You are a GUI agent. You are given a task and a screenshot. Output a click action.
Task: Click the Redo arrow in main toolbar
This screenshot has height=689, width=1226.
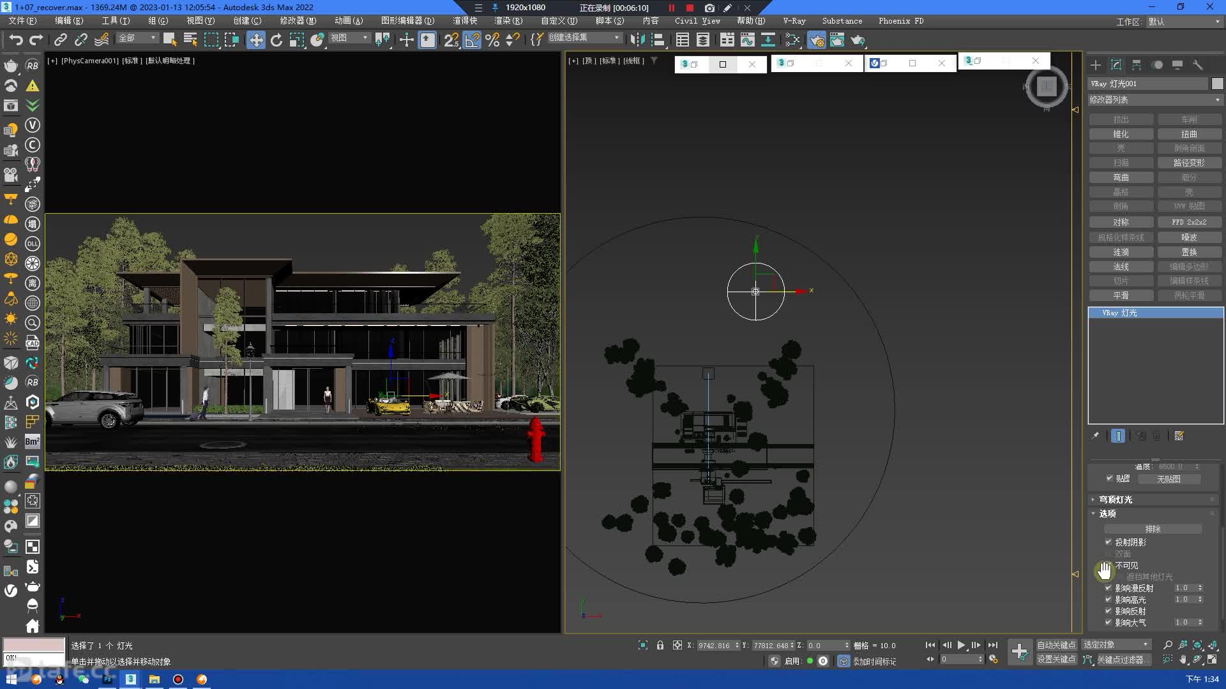coord(36,40)
